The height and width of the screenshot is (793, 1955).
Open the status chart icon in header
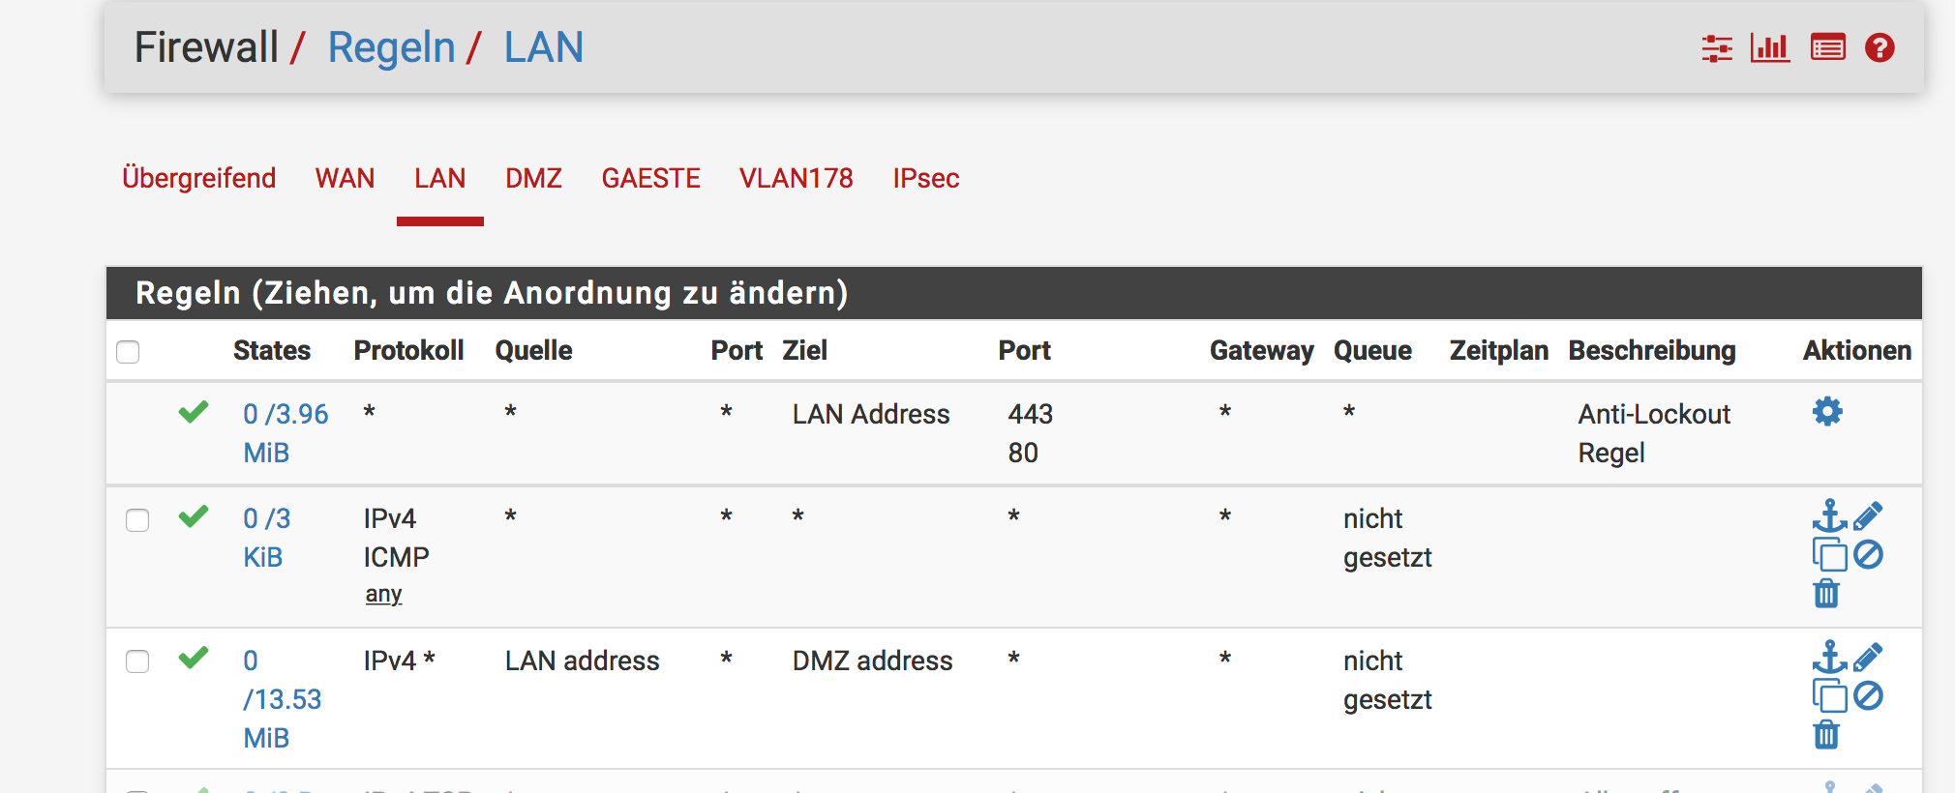click(x=1770, y=48)
